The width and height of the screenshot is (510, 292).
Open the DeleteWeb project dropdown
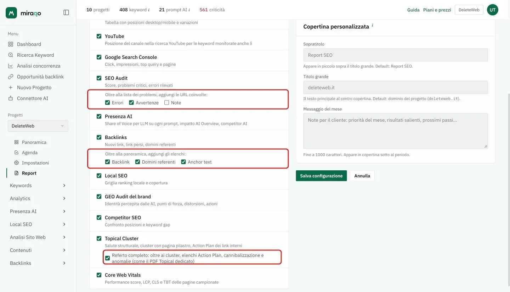[38, 126]
